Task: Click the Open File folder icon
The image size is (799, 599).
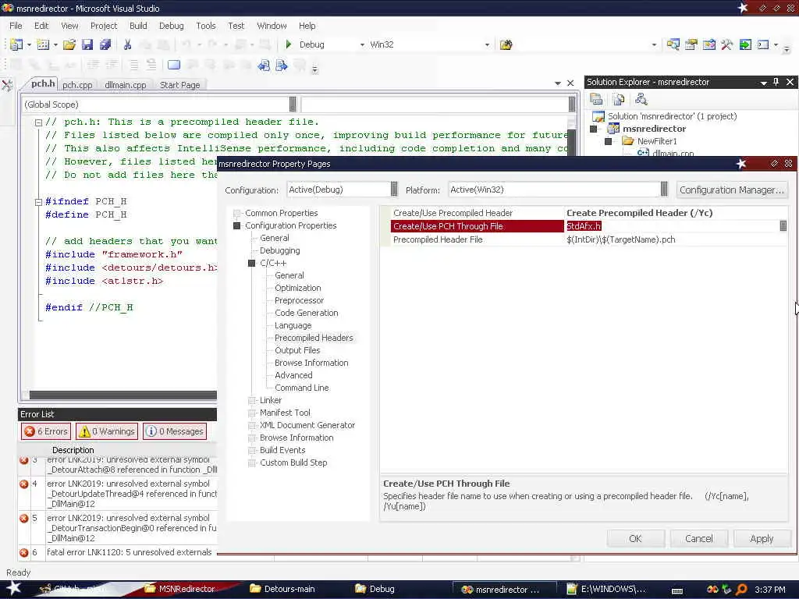Action: [x=69, y=44]
